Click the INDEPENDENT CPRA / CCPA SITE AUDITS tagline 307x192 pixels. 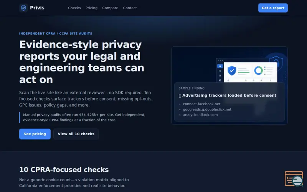pos(56,33)
